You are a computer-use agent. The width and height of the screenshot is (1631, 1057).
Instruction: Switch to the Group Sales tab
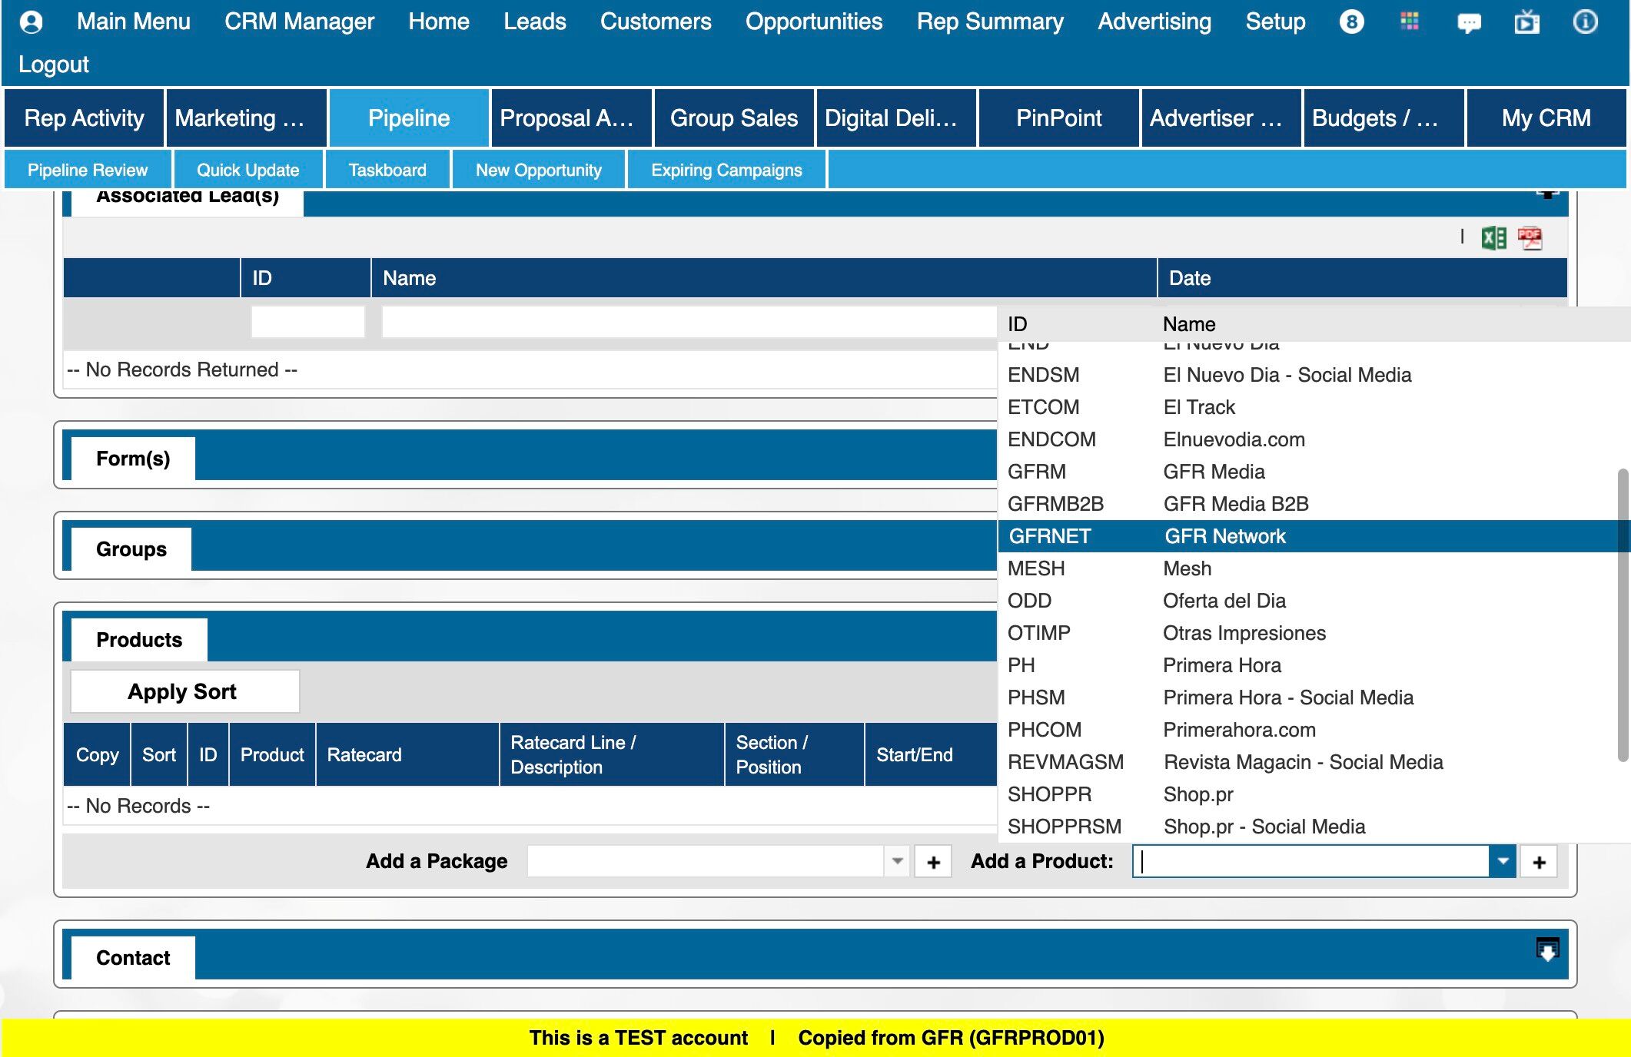tap(733, 118)
